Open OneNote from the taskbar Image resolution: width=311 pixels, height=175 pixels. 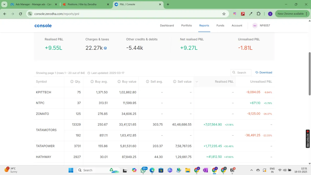pos(206,170)
